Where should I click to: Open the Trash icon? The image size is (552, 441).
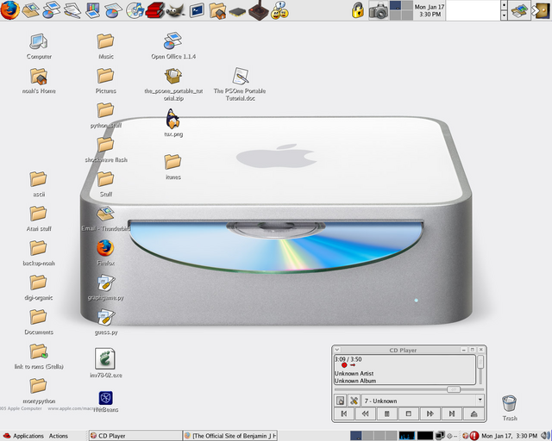coord(510,403)
